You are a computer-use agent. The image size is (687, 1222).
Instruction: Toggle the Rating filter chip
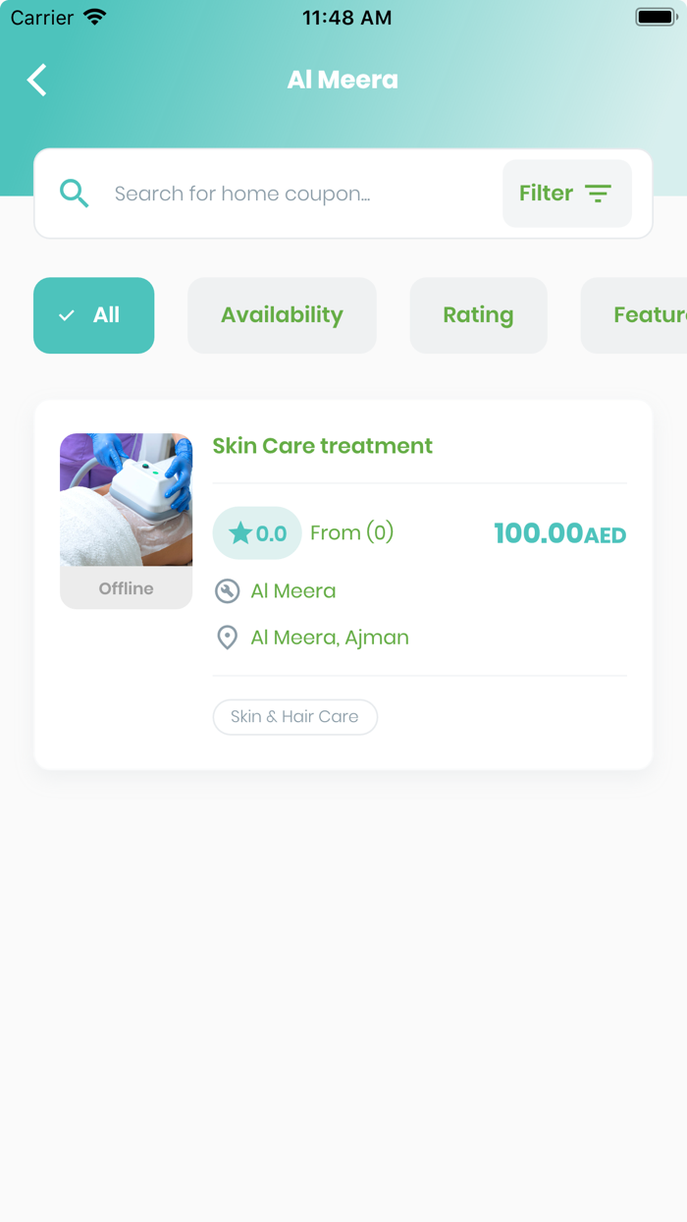479,314
